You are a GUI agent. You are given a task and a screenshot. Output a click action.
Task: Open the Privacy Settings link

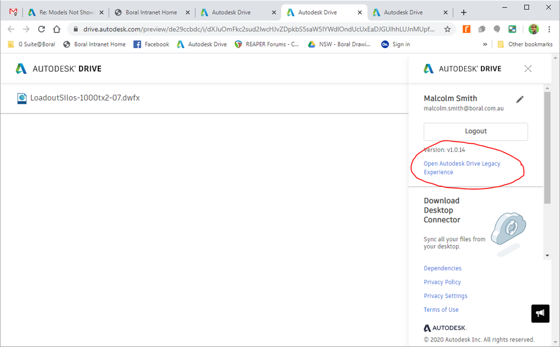445,296
